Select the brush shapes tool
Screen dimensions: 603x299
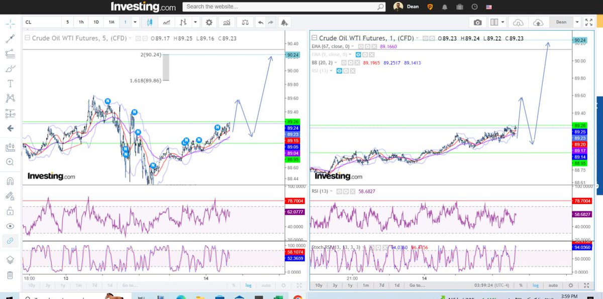pyautogui.click(x=10, y=68)
